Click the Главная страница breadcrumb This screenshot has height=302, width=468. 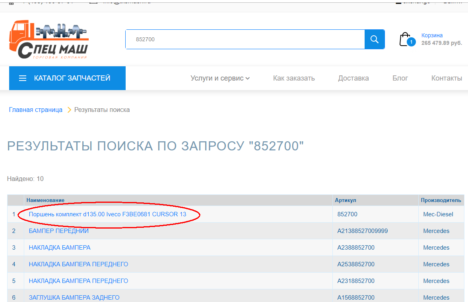click(x=35, y=110)
